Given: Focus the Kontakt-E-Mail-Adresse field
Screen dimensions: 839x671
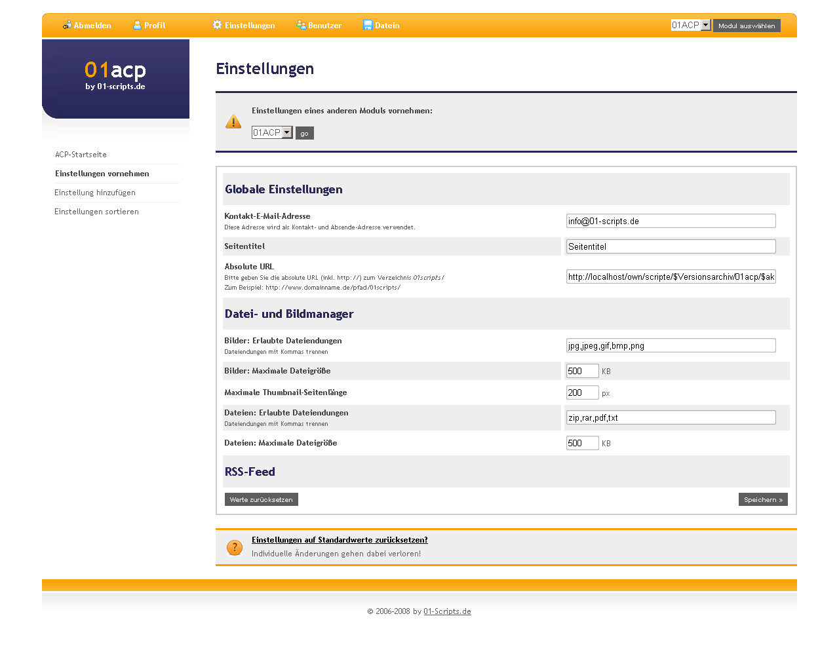Looking at the screenshot, I should (671, 221).
